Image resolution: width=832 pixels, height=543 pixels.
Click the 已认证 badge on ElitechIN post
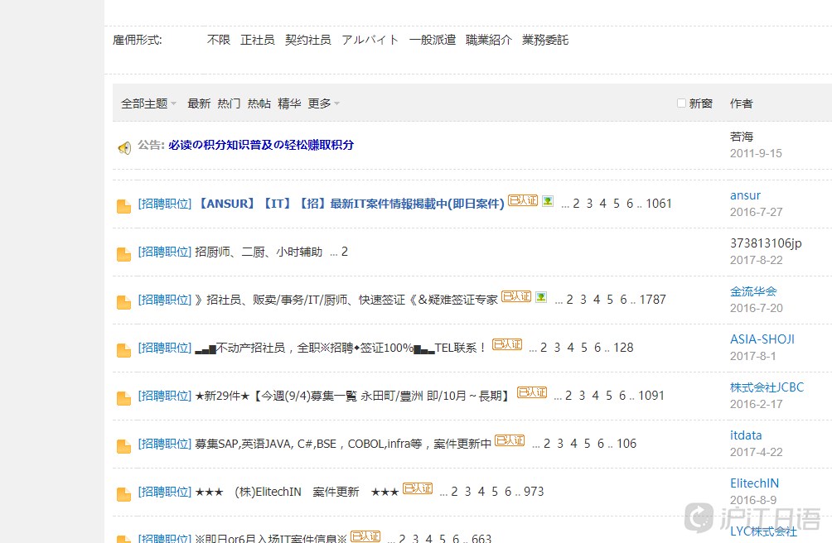coord(418,489)
